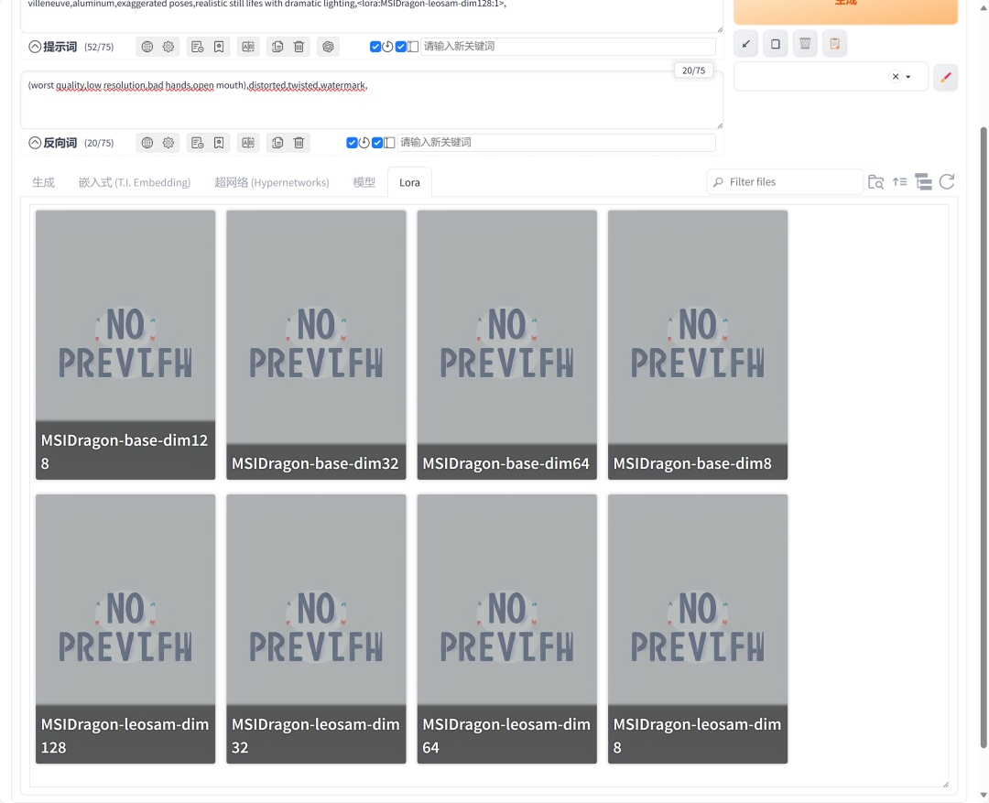Switch to the 超网络 (Hypernetworks) tab
989x803 pixels.
coord(271,182)
